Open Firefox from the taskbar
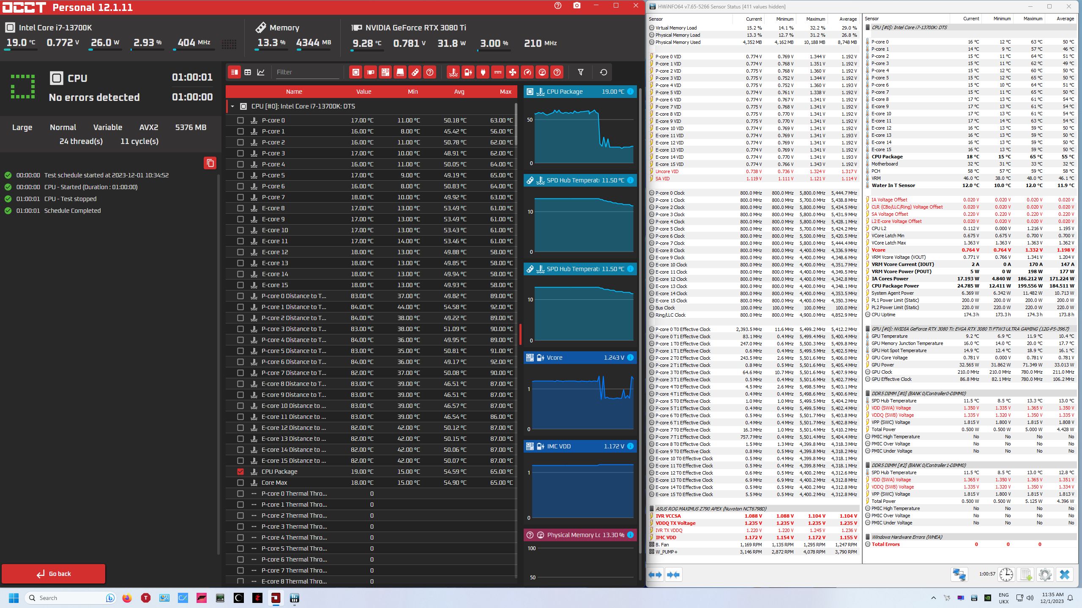Image resolution: width=1082 pixels, height=608 pixels. click(127, 598)
